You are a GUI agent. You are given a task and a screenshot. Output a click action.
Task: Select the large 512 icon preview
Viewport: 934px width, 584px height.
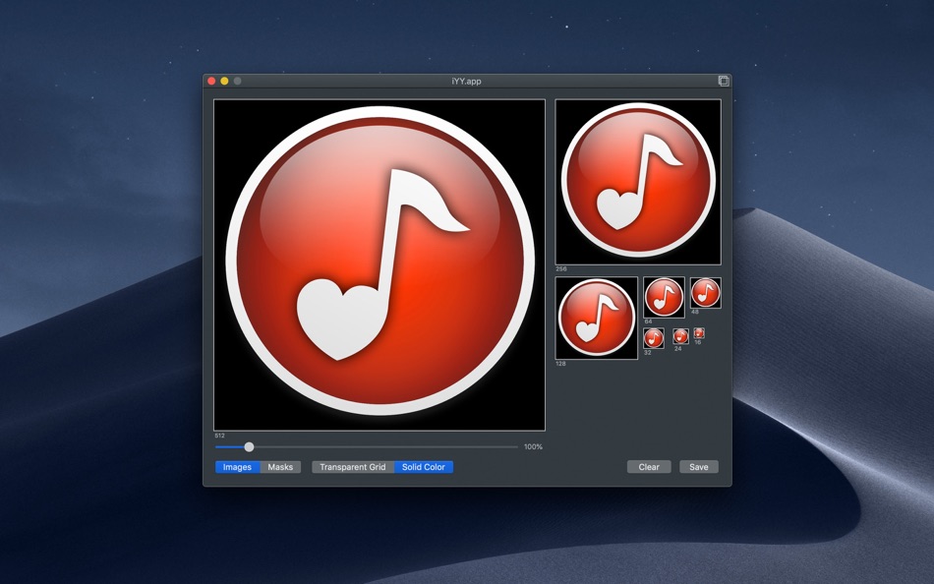[379, 264]
